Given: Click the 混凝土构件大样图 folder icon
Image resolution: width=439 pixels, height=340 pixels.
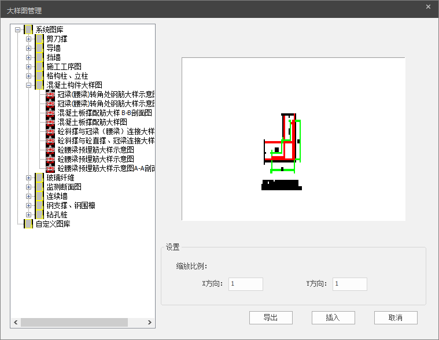Looking at the screenshot, I should [39, 85].
